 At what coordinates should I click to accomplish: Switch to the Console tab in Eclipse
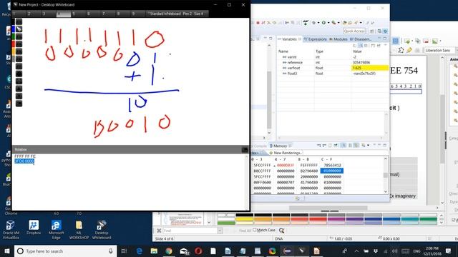point(259,146)
